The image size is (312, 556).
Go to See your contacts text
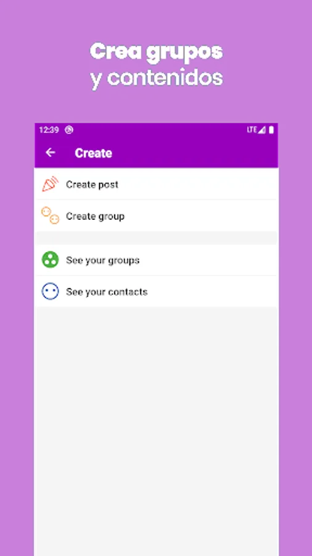pos(107,292)
